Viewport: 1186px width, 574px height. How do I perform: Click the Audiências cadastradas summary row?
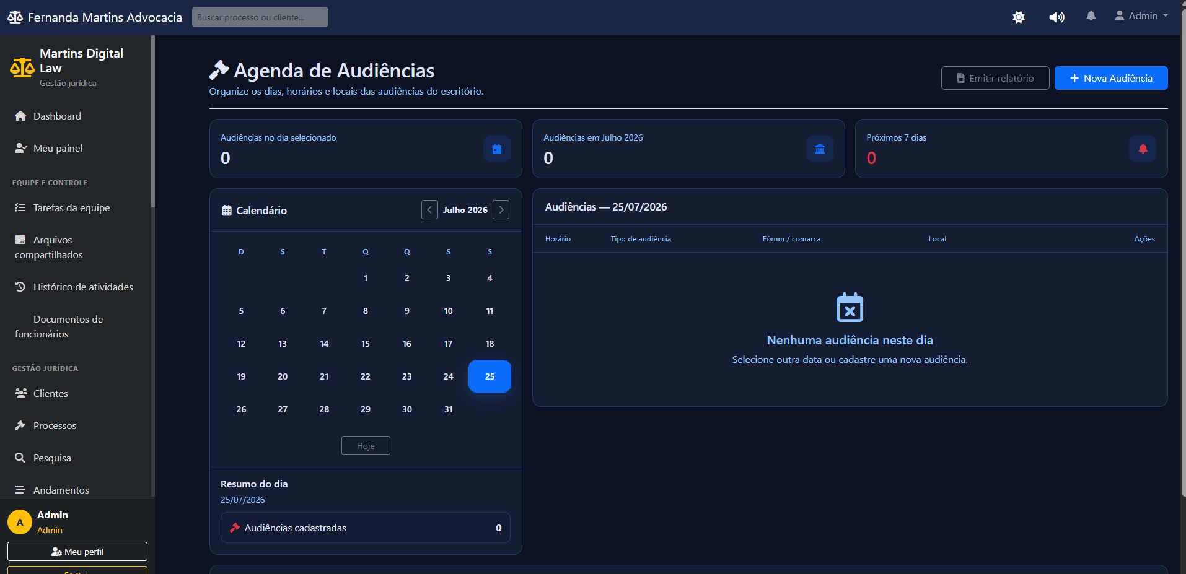click(x=366, y=528)
